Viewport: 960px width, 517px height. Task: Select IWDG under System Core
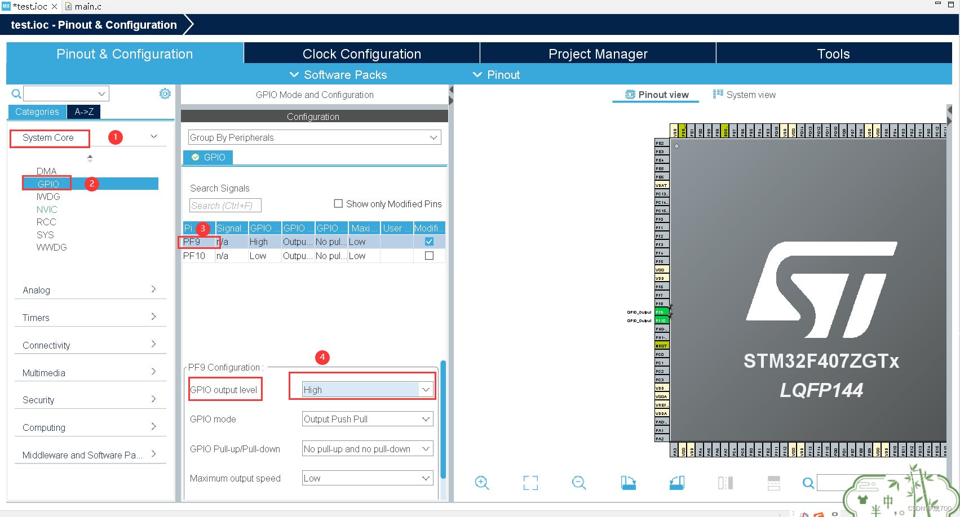[x=48, y=197]
